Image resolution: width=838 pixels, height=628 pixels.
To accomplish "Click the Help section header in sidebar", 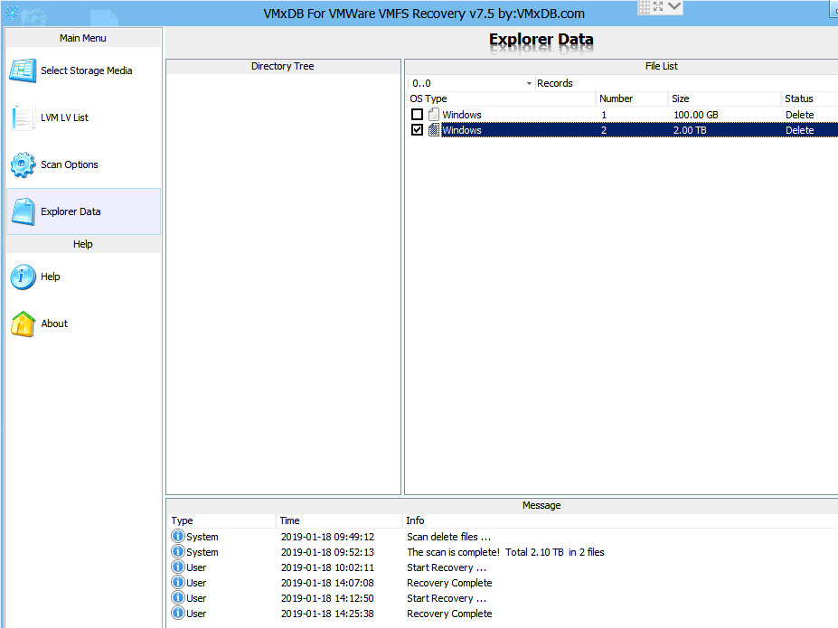I will tap(83, 244).
